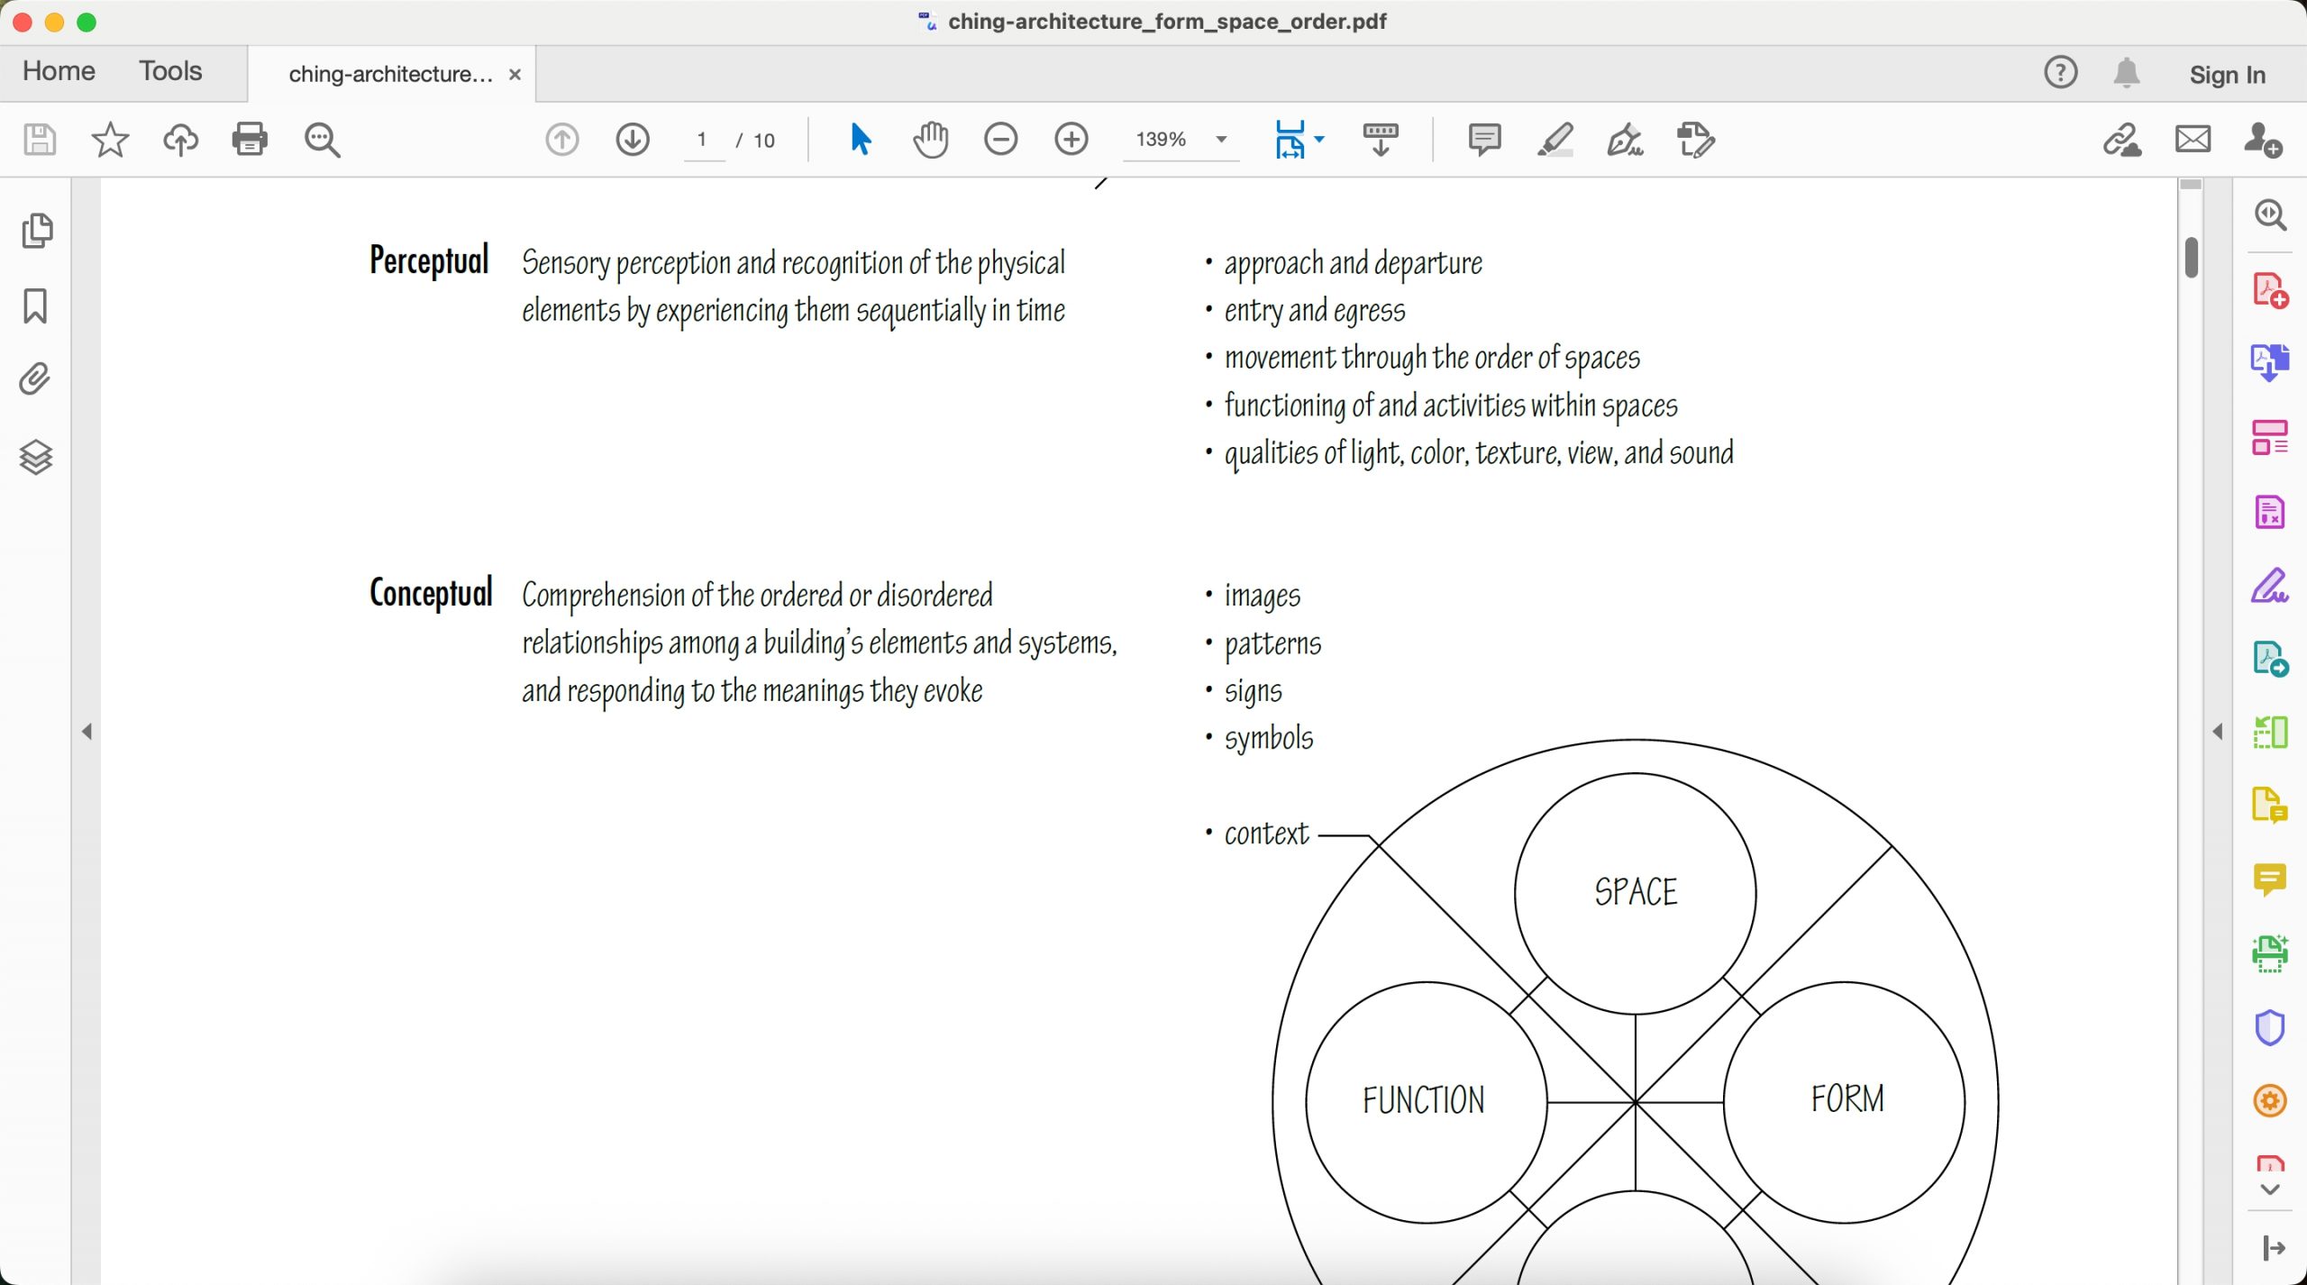Click the upload to cloud icon
The width and height of the screenshot is (2307, 1285).
180,140
